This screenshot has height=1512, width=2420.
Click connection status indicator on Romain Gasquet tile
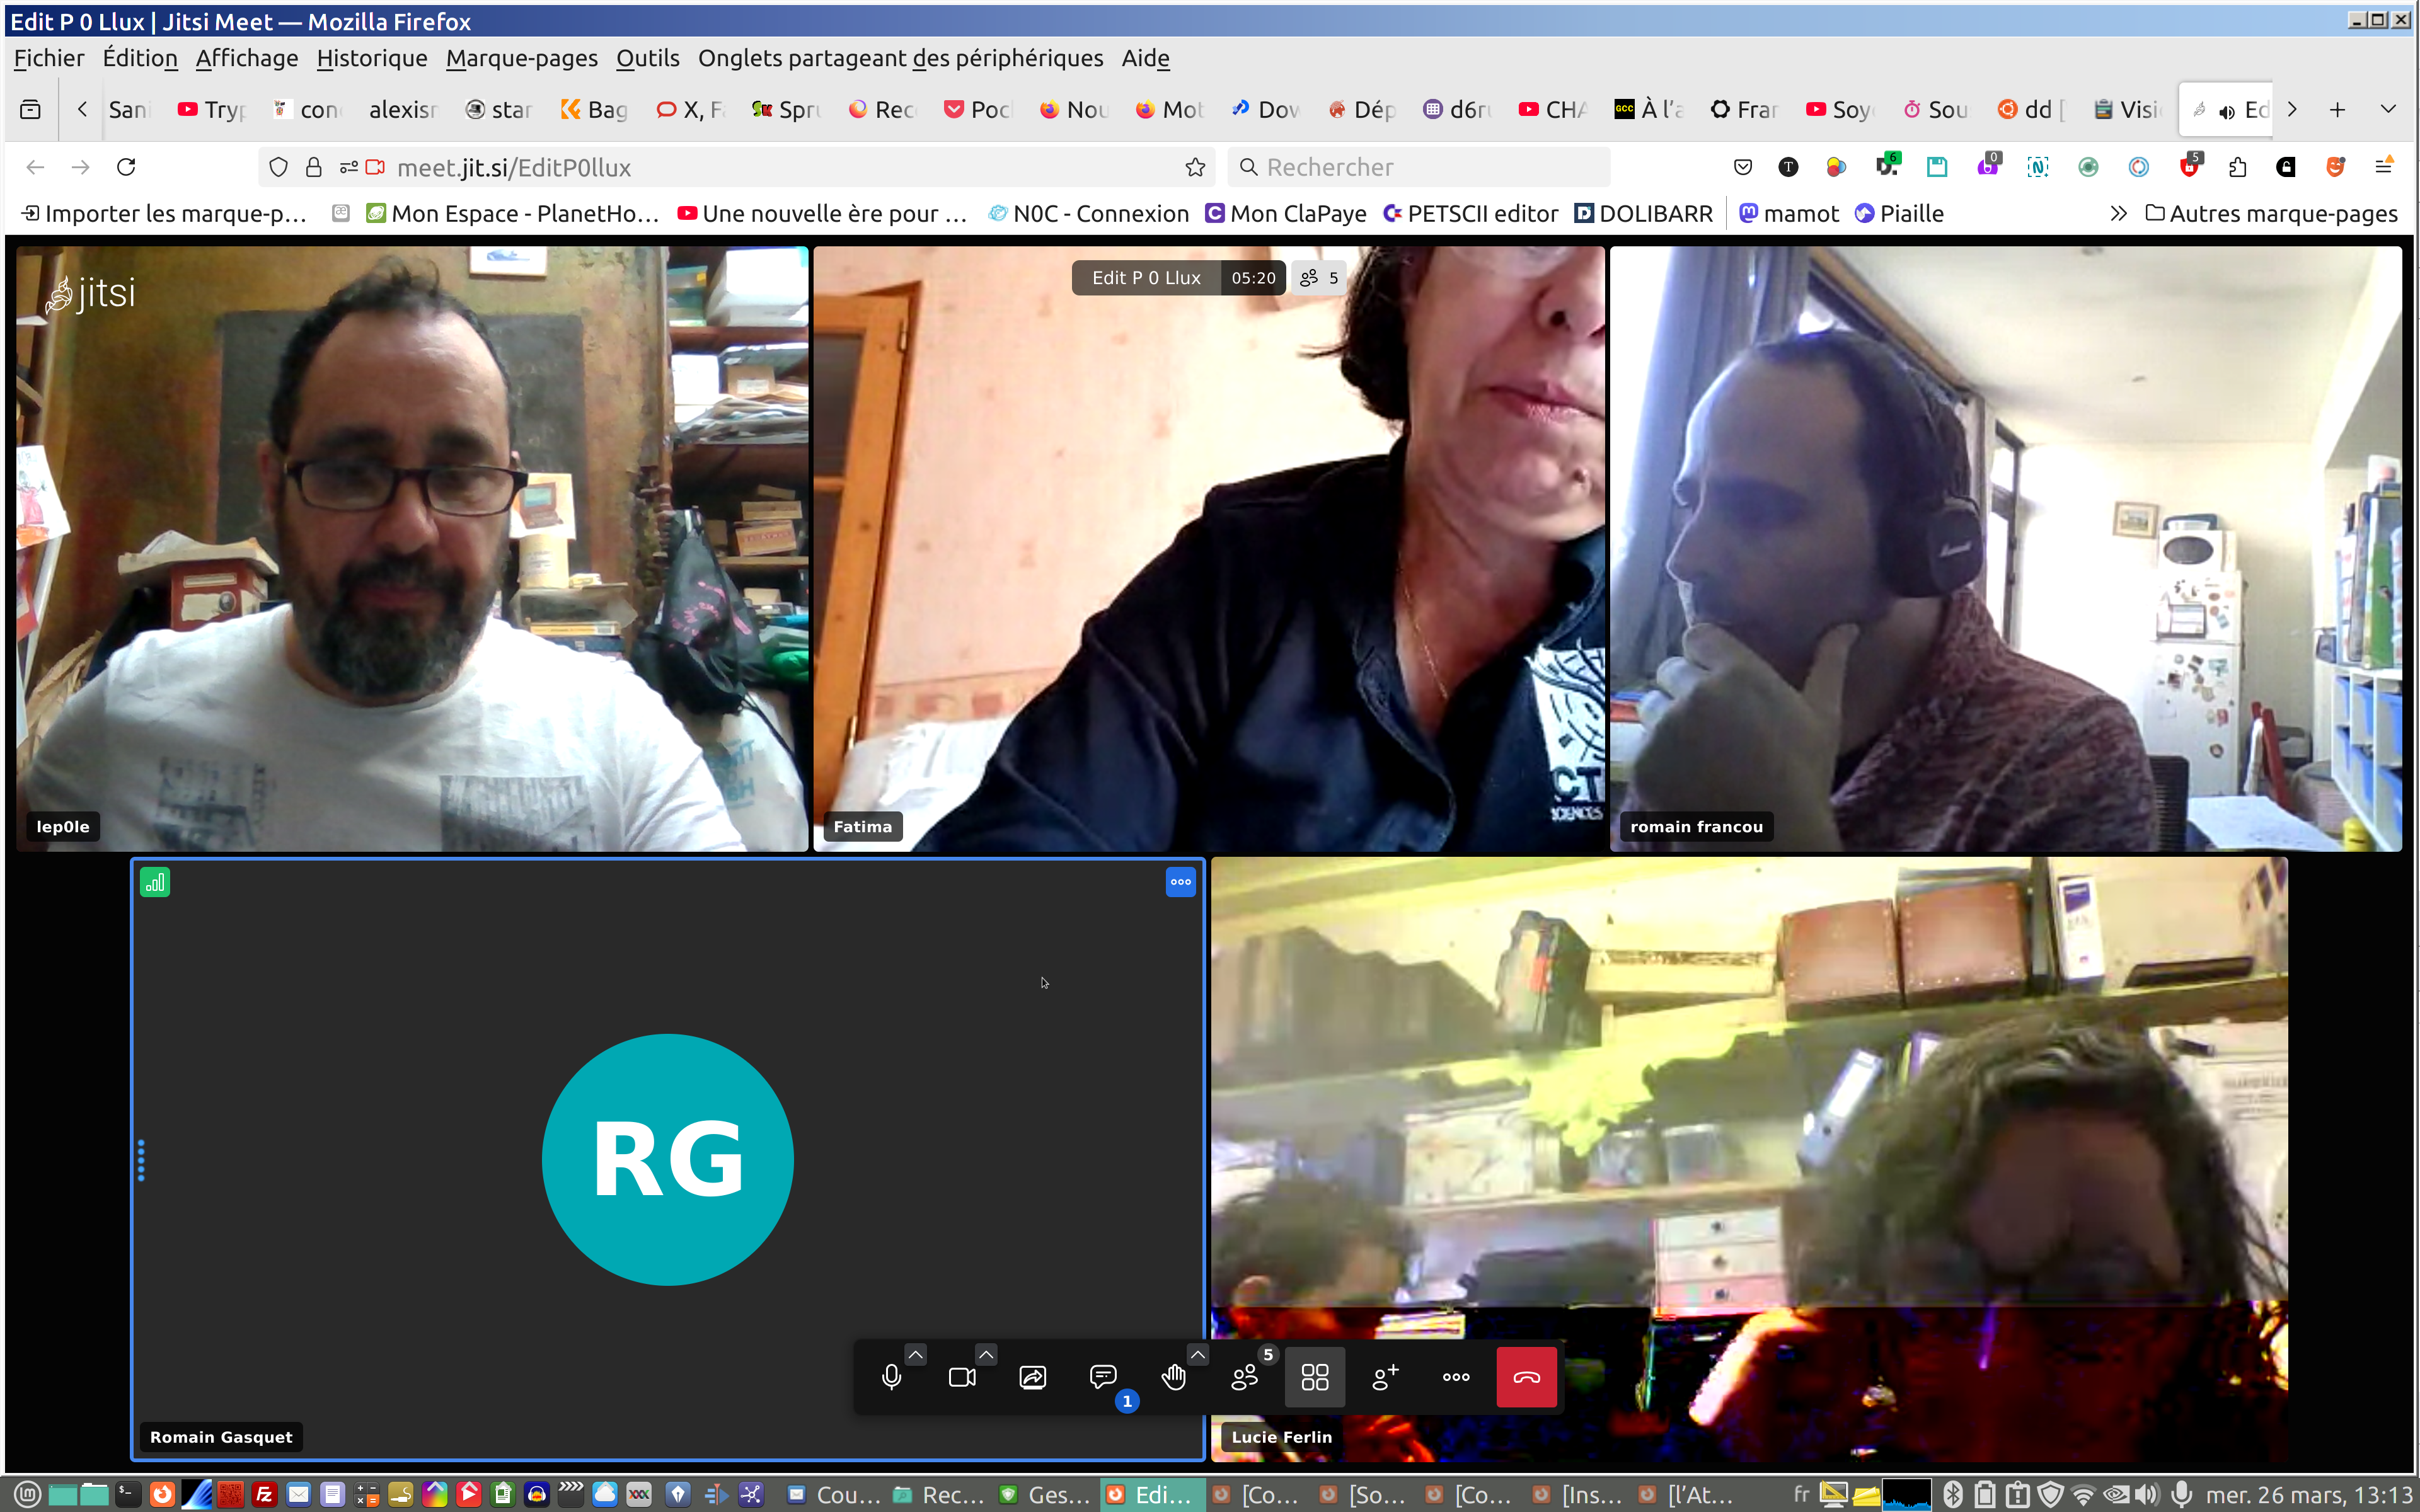coord(154,882)
